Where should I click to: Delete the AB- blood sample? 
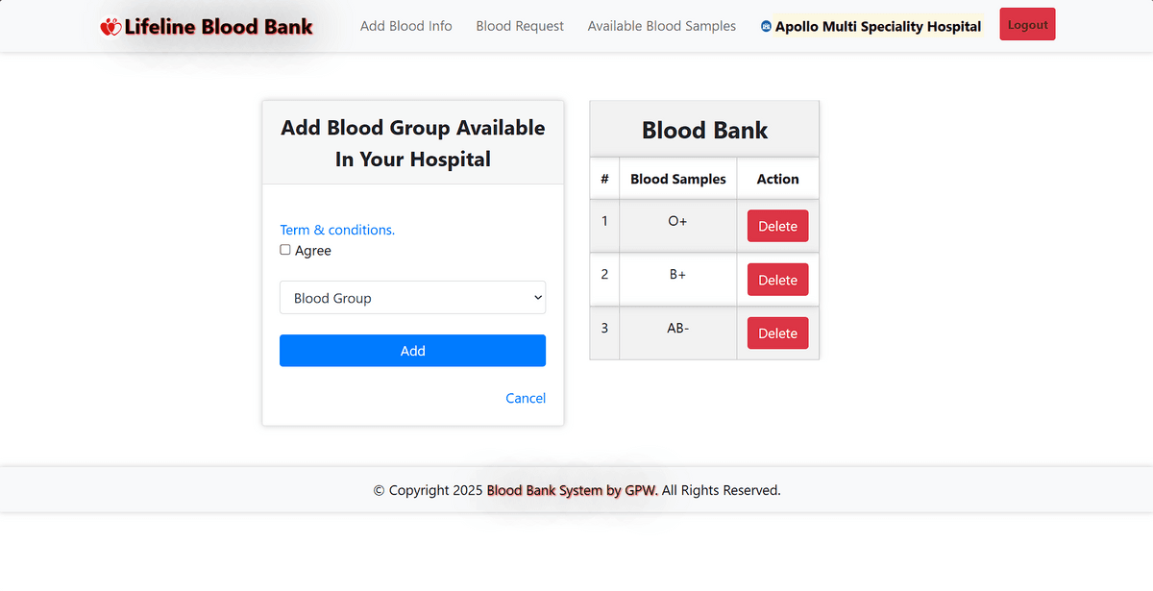click(x=777, y=333)
